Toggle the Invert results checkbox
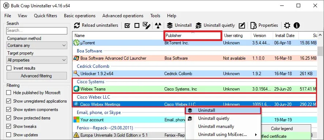This screenshot has width=324, height=140. tap(9, 68)
